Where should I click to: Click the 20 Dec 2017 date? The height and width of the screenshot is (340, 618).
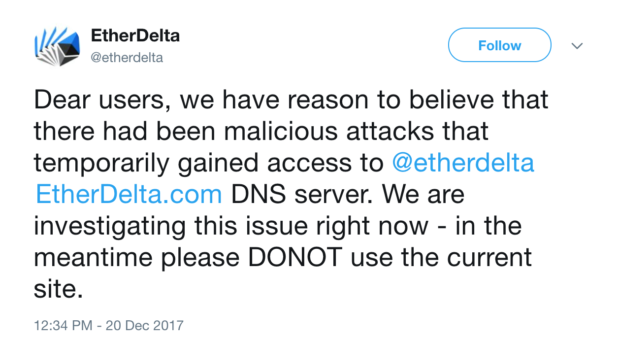coord(144,326)
